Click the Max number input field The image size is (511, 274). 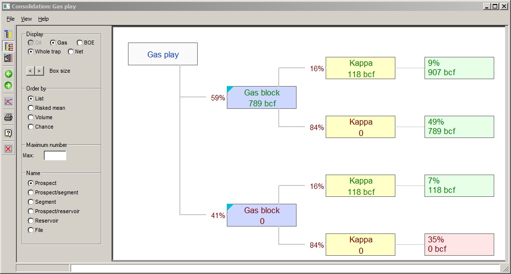tap(55, 156)
